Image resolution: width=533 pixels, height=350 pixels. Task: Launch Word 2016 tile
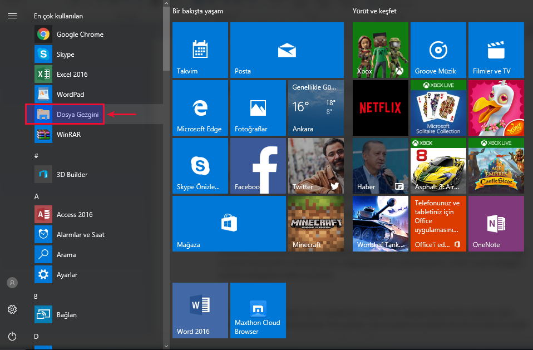click(x=200, y=310)
